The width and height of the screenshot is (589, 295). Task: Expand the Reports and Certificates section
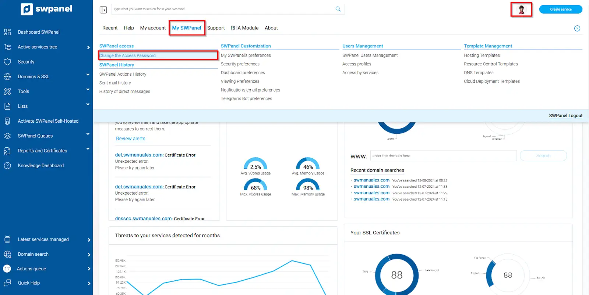click(x=88, y=149)
